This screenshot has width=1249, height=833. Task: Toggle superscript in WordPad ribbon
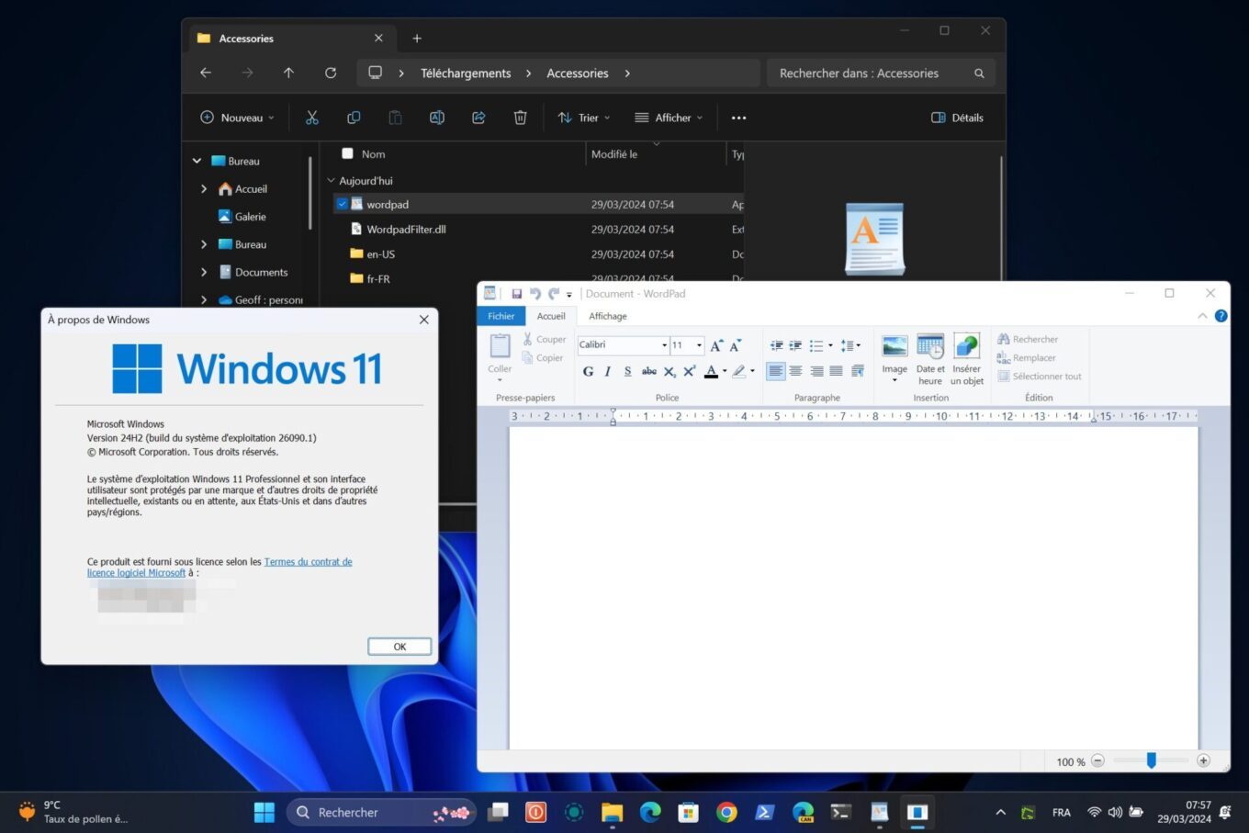point(689,371)
